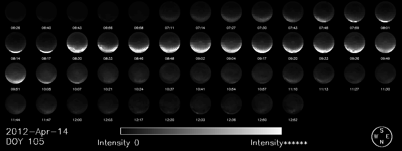Select the disc image at 10:05
This screenshot has height=151, width=402.
click(47, 74)
